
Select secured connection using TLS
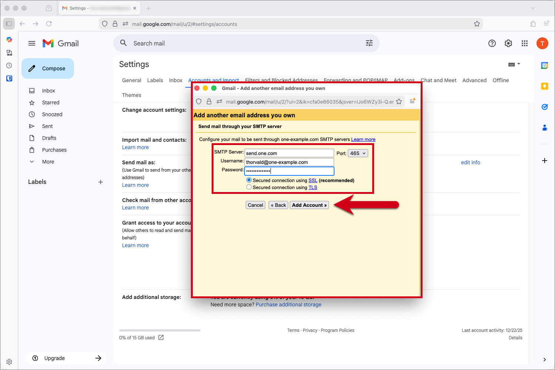pos(249,187)
